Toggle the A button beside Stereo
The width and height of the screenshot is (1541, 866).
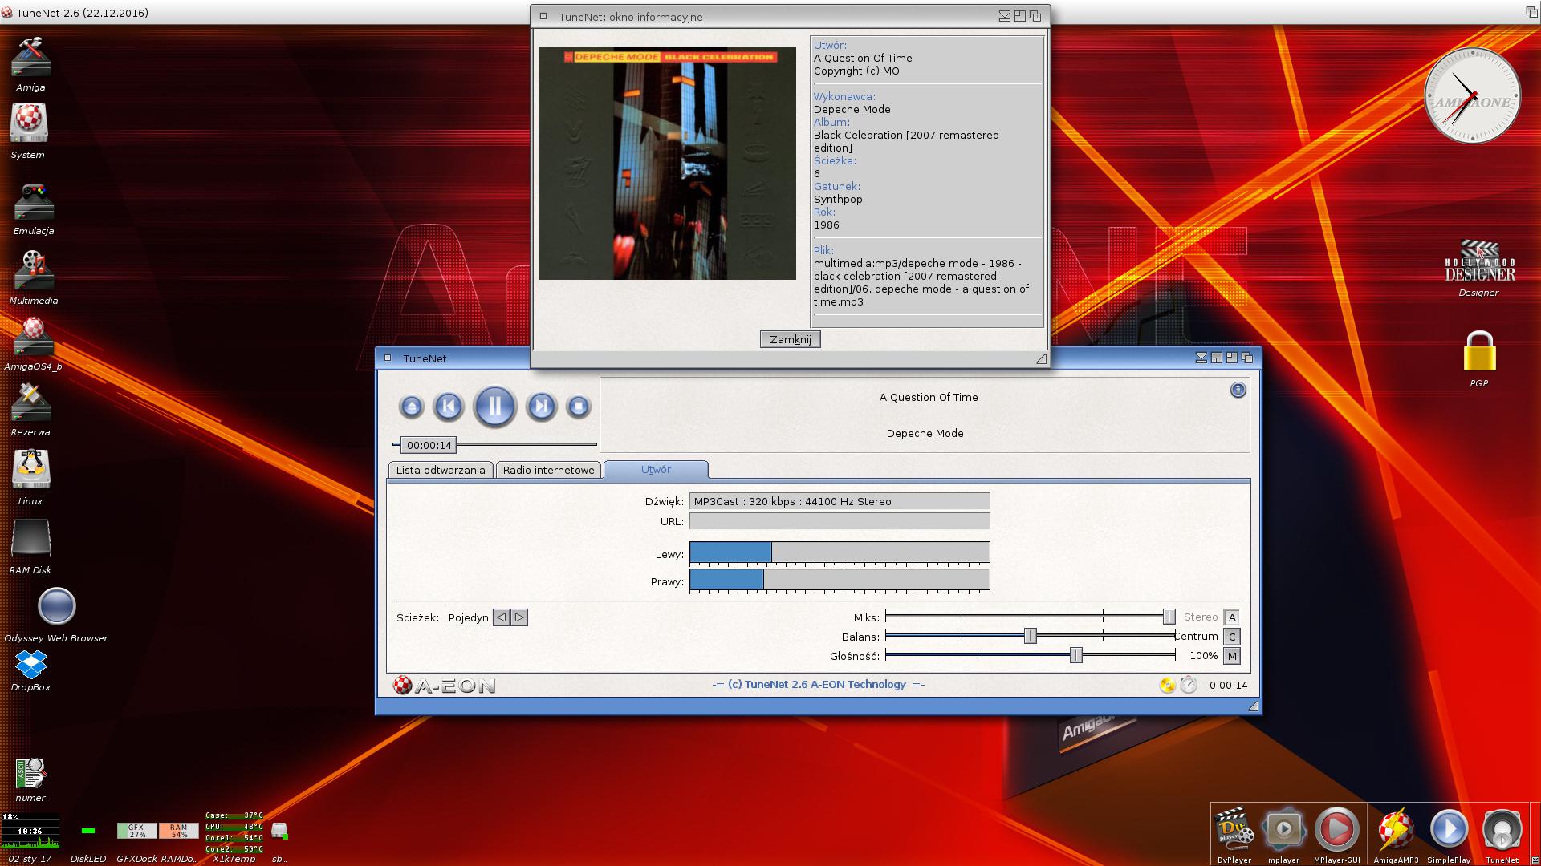pyautogui.click(x=1232, y=617)
